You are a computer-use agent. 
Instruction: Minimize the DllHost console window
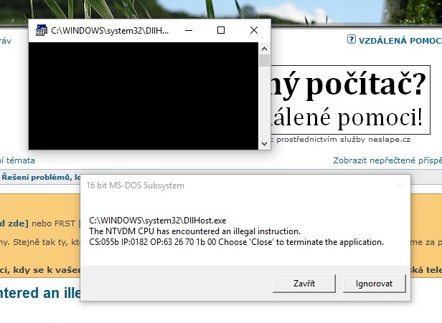(x=187, y=31)
